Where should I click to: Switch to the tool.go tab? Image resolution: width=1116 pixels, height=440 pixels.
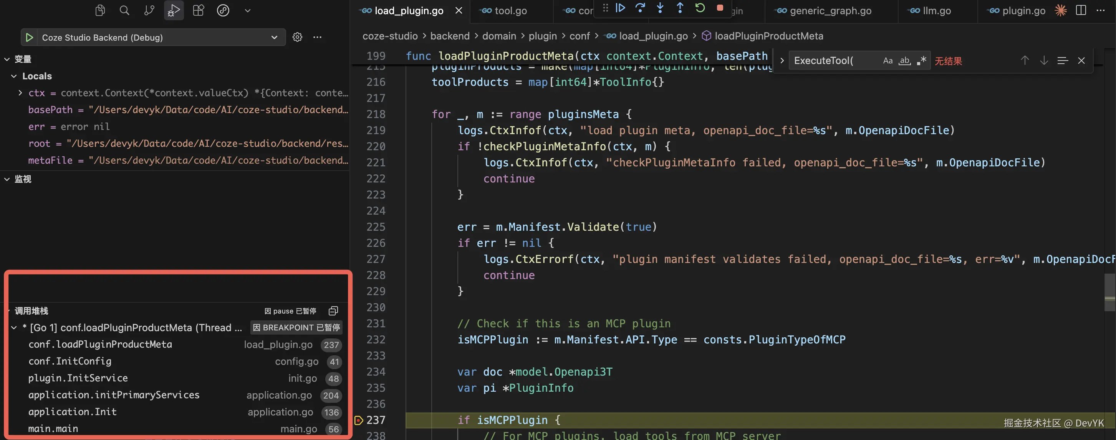(510, 11)
